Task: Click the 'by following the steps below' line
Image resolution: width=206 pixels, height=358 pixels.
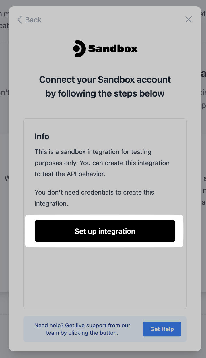Action: (x=105, y=93)
